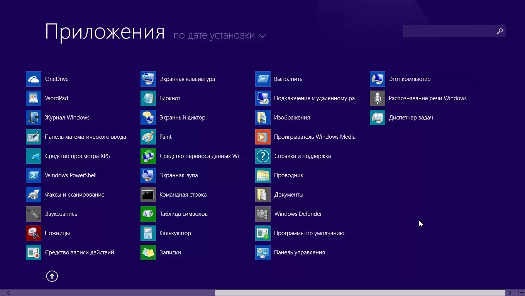The width and height of the screenshot is (525, 296).
Task: Open Программы по умолчанию icon
Action: pyautogui.click(x=263, y=233)
